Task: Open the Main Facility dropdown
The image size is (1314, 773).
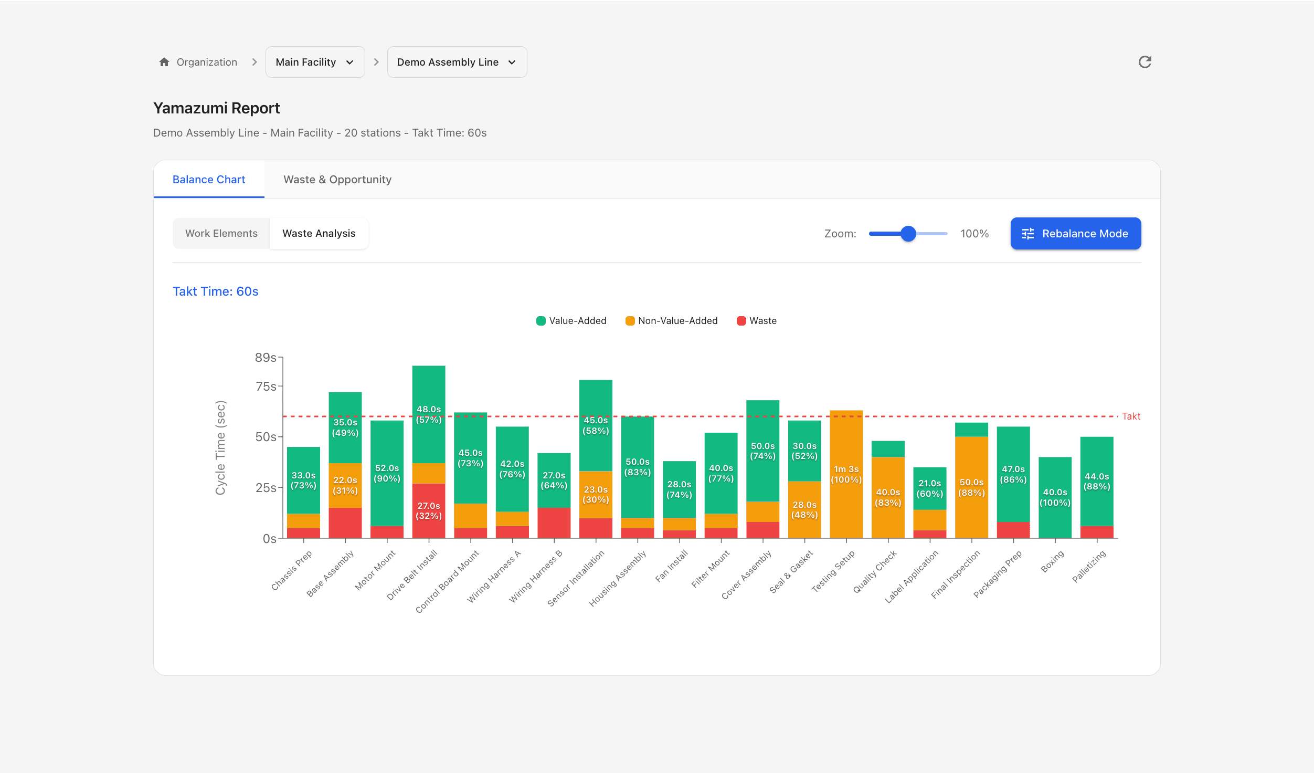Action: click(x=315, y=61)
